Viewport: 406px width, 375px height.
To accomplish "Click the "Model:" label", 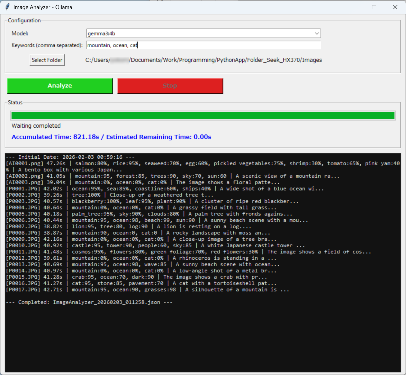I will tap(20, 33).
